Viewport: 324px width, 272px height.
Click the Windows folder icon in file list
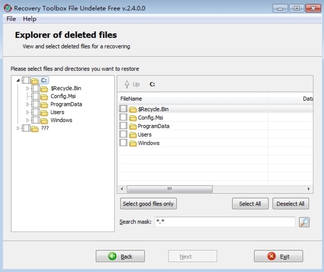(x=133, y=143)
